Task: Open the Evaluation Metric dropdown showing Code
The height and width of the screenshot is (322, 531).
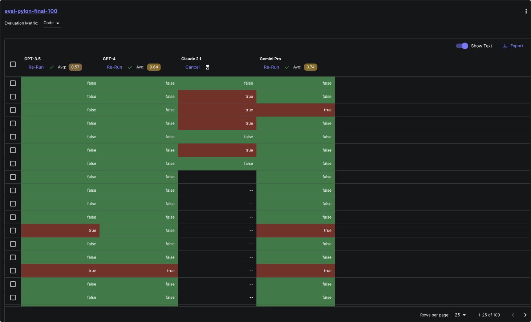Action: 52,23
